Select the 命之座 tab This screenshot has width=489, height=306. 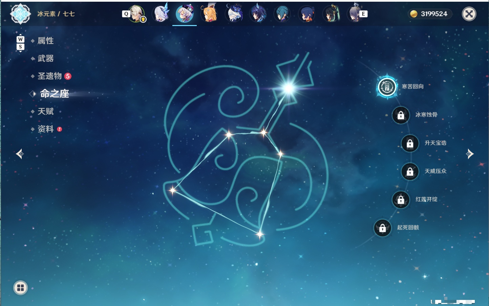[x=54, y=94]
